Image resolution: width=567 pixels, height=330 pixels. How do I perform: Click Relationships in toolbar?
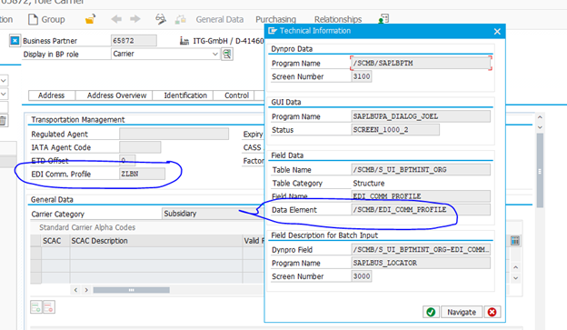(x=338, y=19)
